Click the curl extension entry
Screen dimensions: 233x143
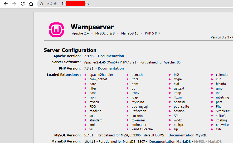click(x=219, y=79)
